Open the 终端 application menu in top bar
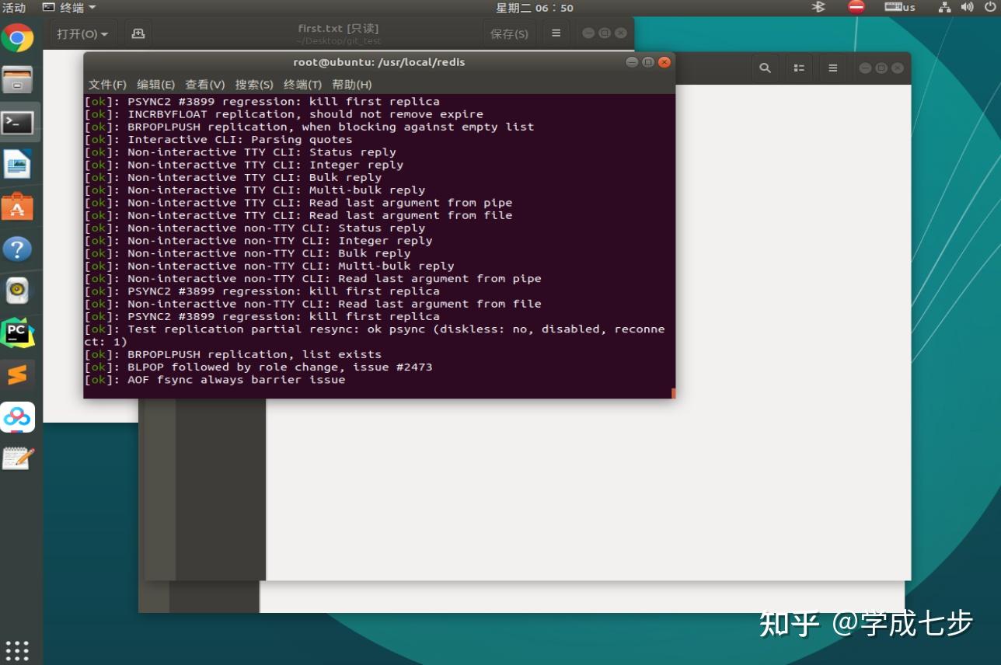The height and width of the screenshot is (665, 1001). [69, 8]
